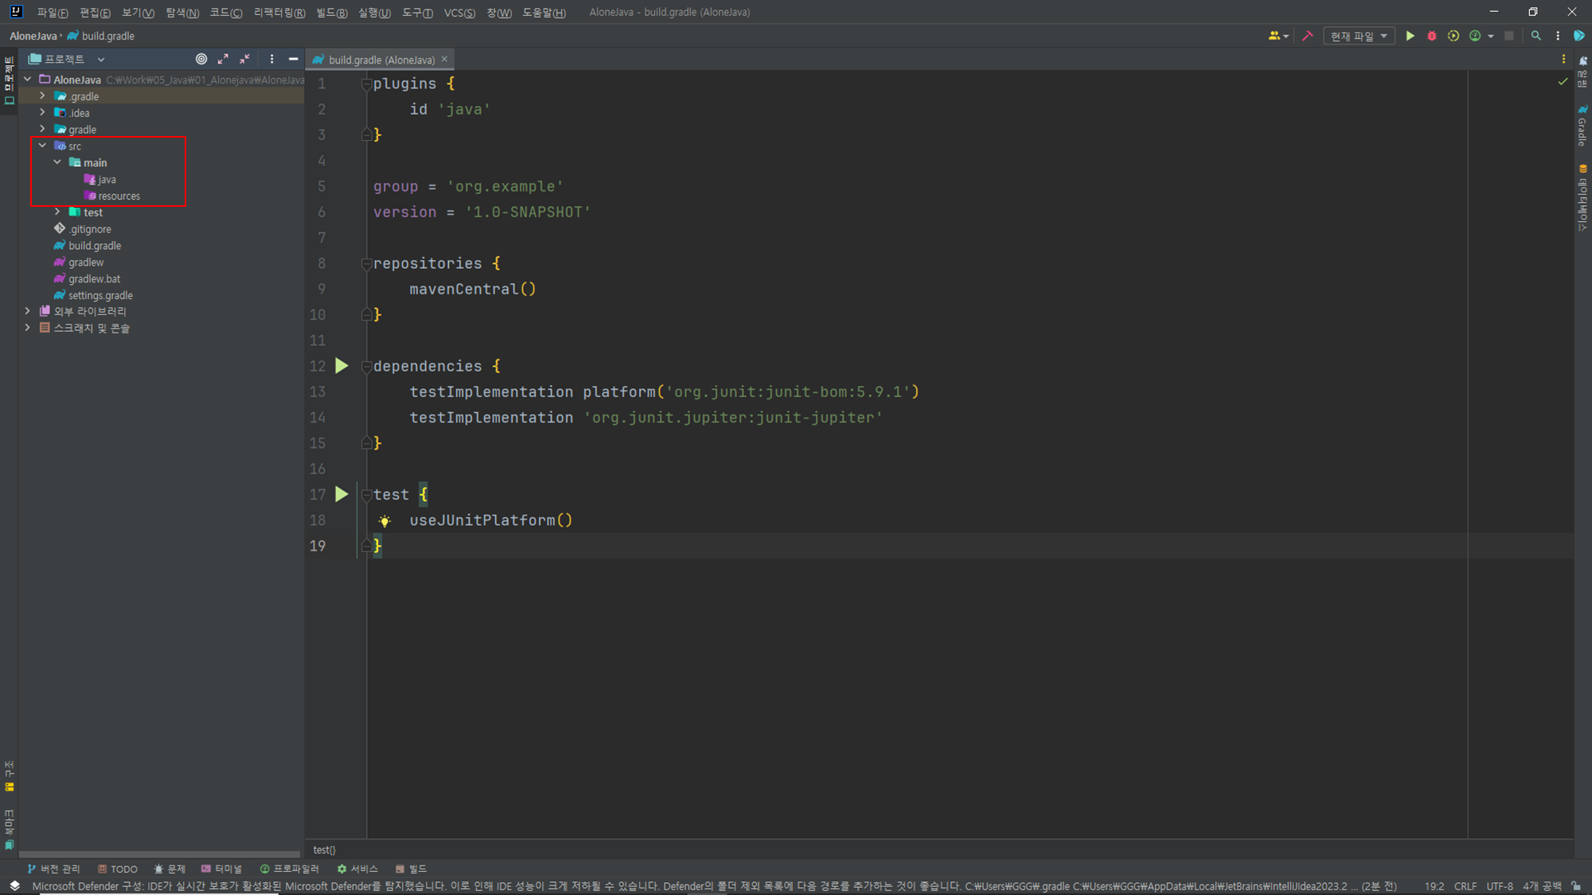Click the Build hammer icon
Viewport: 1592px width, 895px height.
1307,36
